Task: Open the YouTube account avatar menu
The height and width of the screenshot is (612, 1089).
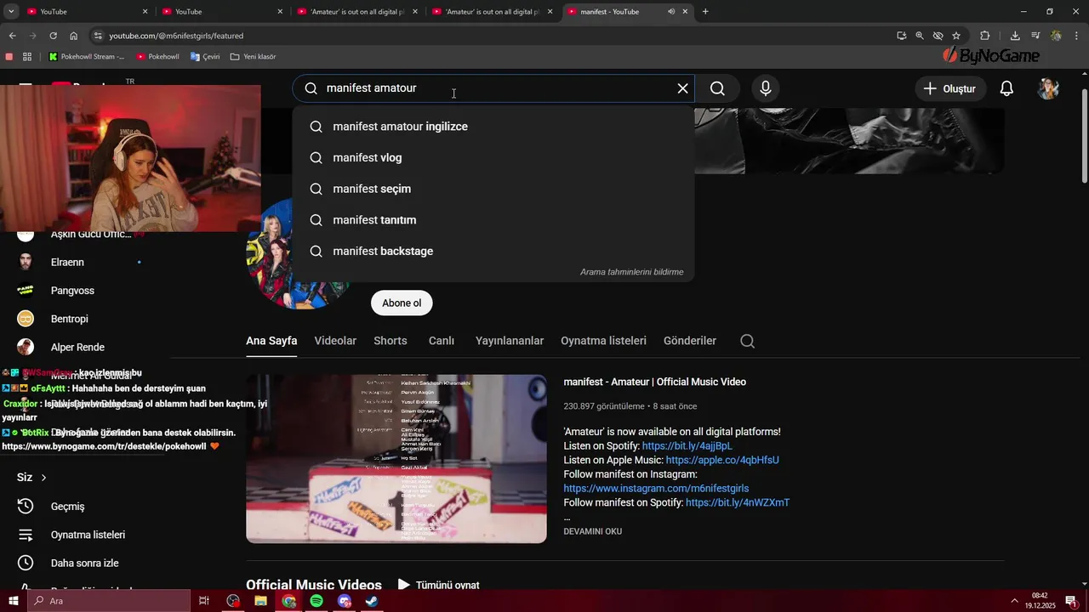Action: tap(1048, 88)
